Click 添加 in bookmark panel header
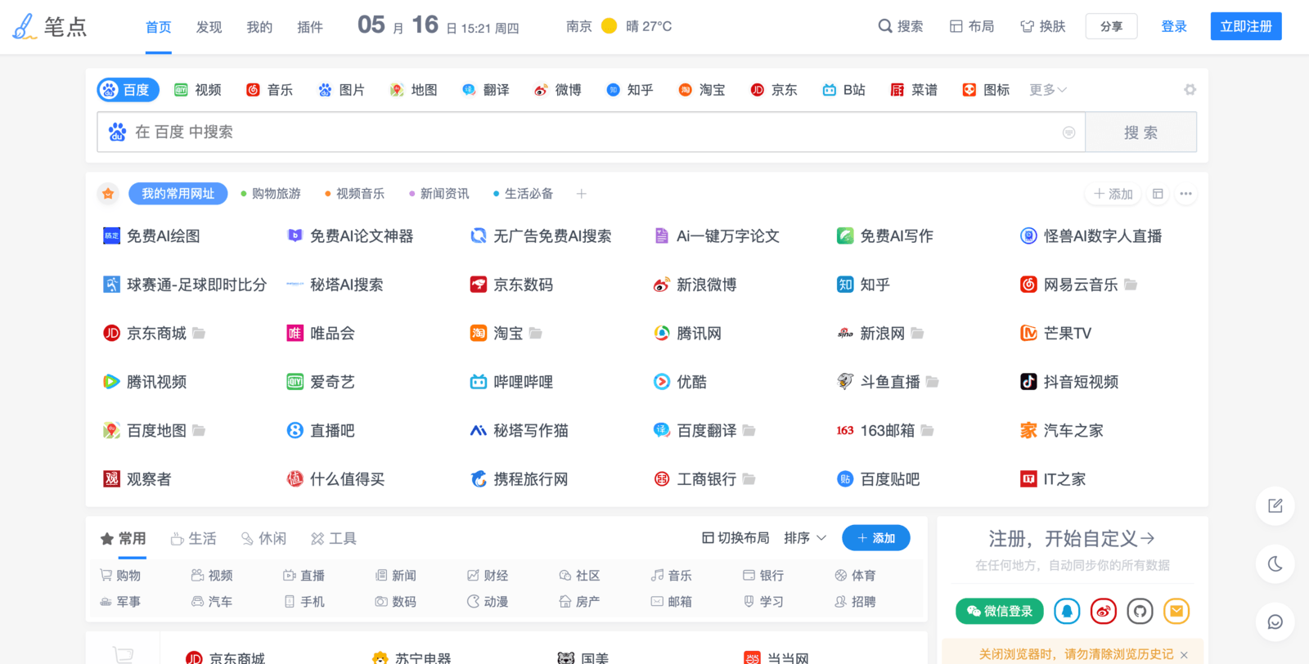The image size is (1309, 664). point(1113,194)
